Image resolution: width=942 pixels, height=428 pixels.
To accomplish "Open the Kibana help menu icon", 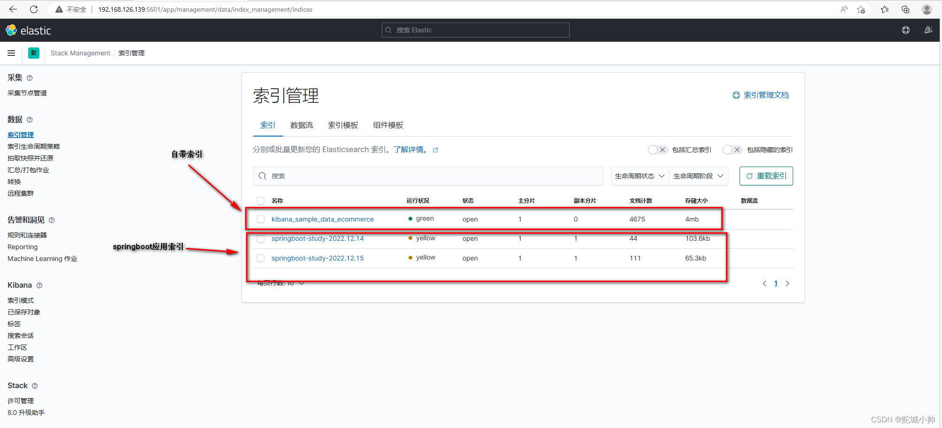I will (x=906, y=30).
